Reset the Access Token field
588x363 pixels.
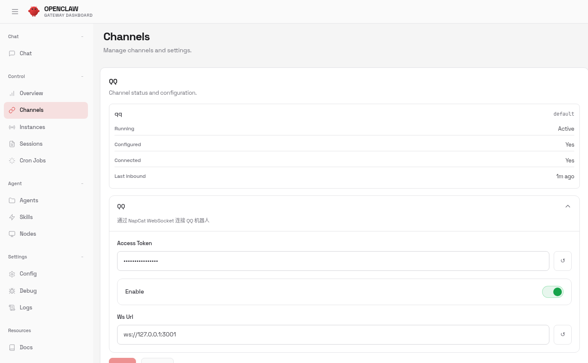point(563,261)
